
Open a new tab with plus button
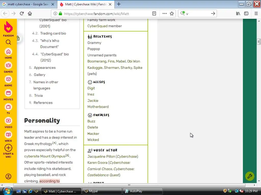coord(119,4)
